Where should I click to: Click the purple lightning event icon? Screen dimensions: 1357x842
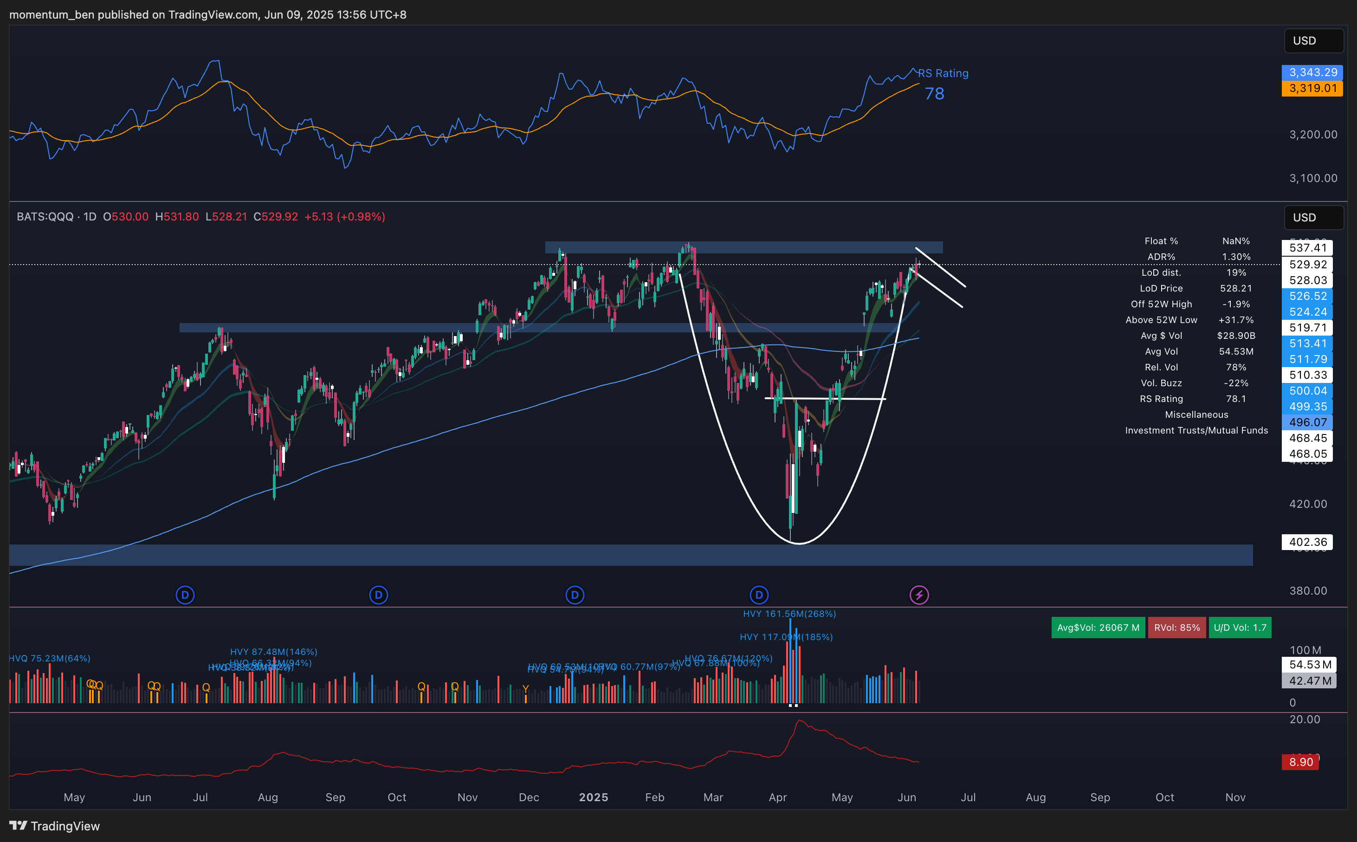[919, 595]
